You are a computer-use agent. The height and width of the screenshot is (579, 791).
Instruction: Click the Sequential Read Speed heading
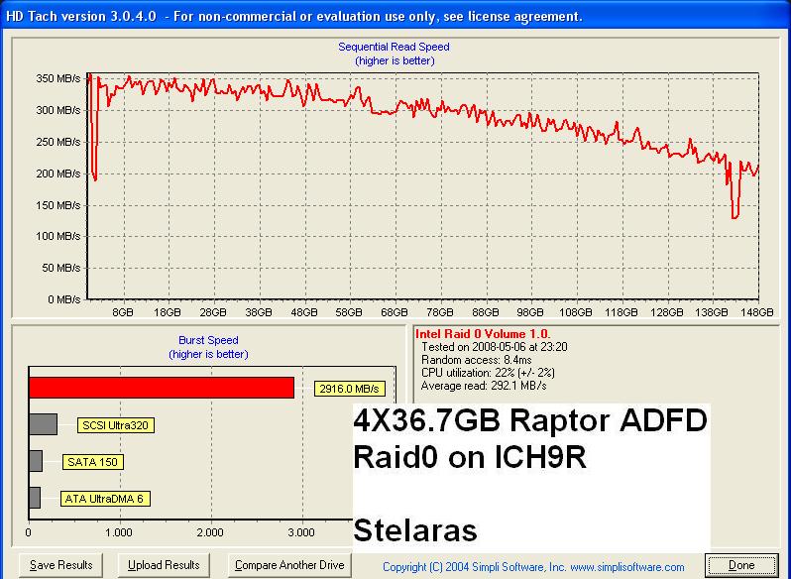pos(394,47)
